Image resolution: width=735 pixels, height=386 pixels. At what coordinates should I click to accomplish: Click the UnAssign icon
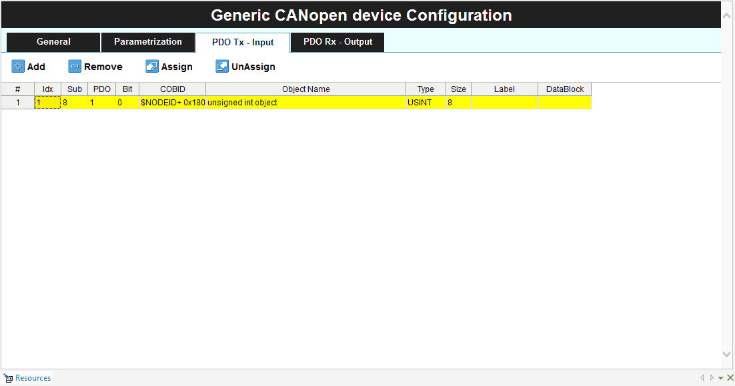(222, 67)
